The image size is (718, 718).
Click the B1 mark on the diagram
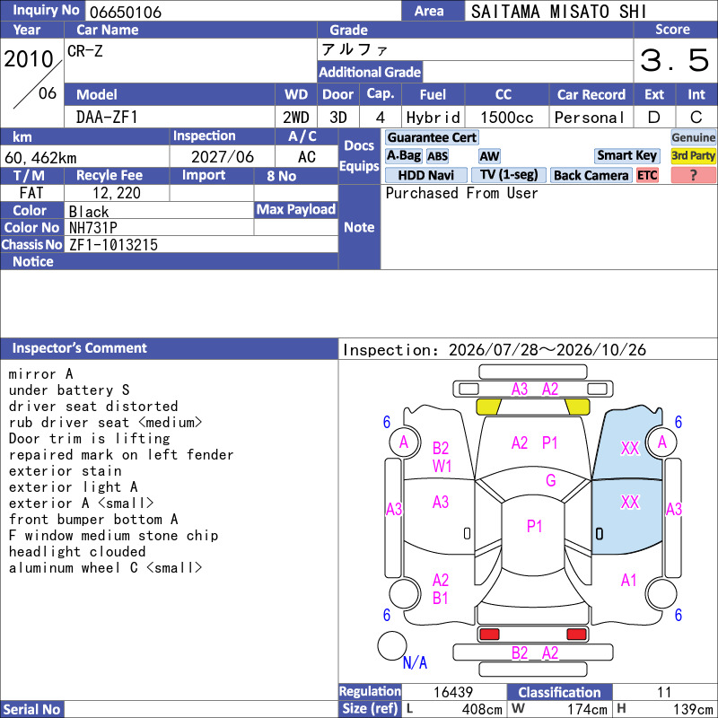click(x=441, y=598)
